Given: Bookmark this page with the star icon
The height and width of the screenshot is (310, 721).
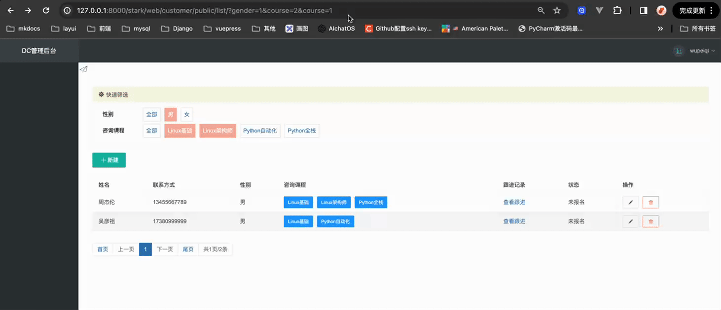Looking at the screenshot, I should tap(557, 10).
